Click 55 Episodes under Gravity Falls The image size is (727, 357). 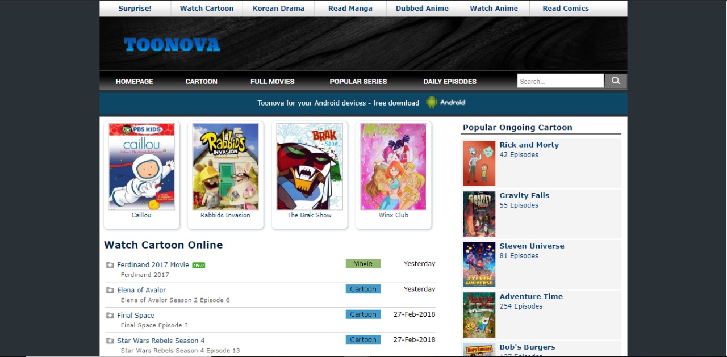(519, 205)
